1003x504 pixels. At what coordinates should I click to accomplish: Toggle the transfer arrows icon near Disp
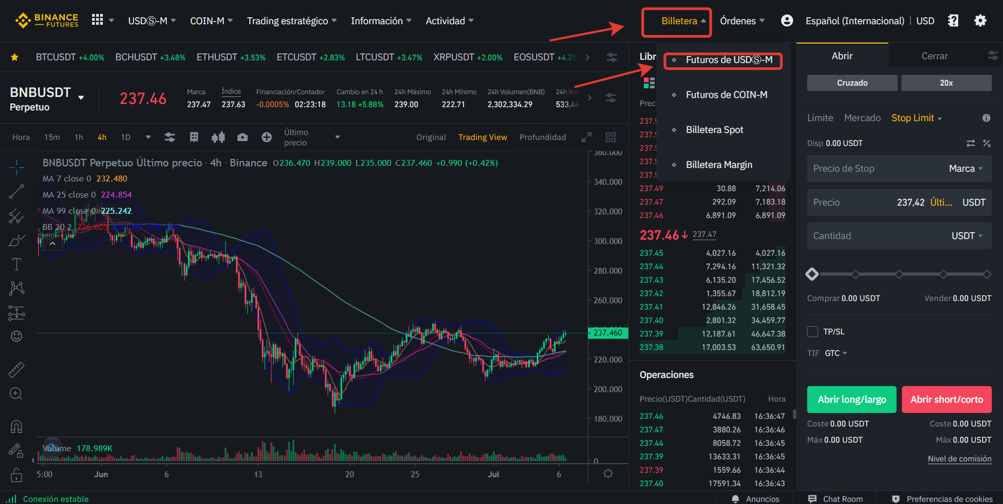971,143
